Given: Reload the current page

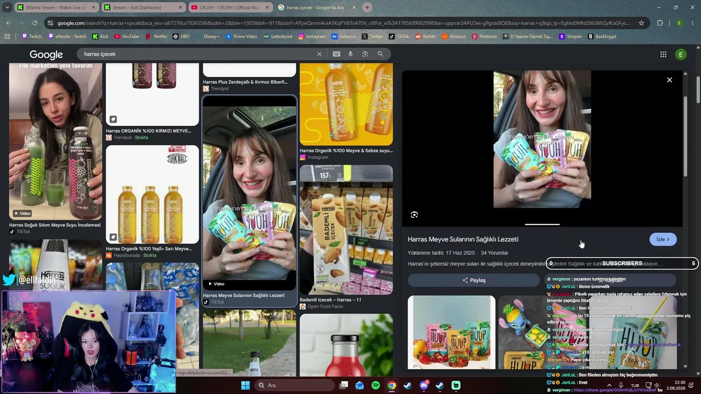Looking at the screenshot, I should click(35, 23).
